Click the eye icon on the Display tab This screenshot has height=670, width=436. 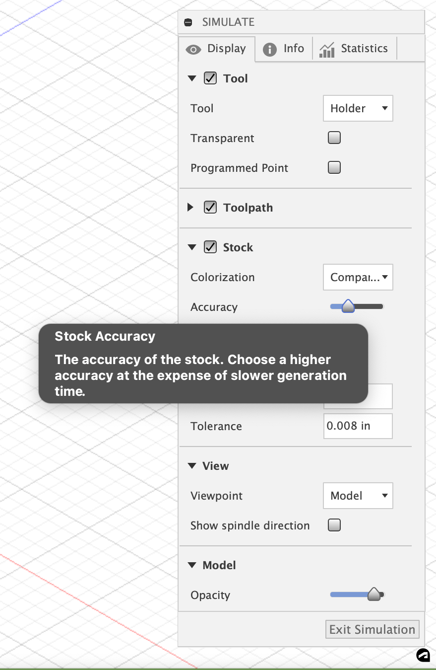(194, 49)
